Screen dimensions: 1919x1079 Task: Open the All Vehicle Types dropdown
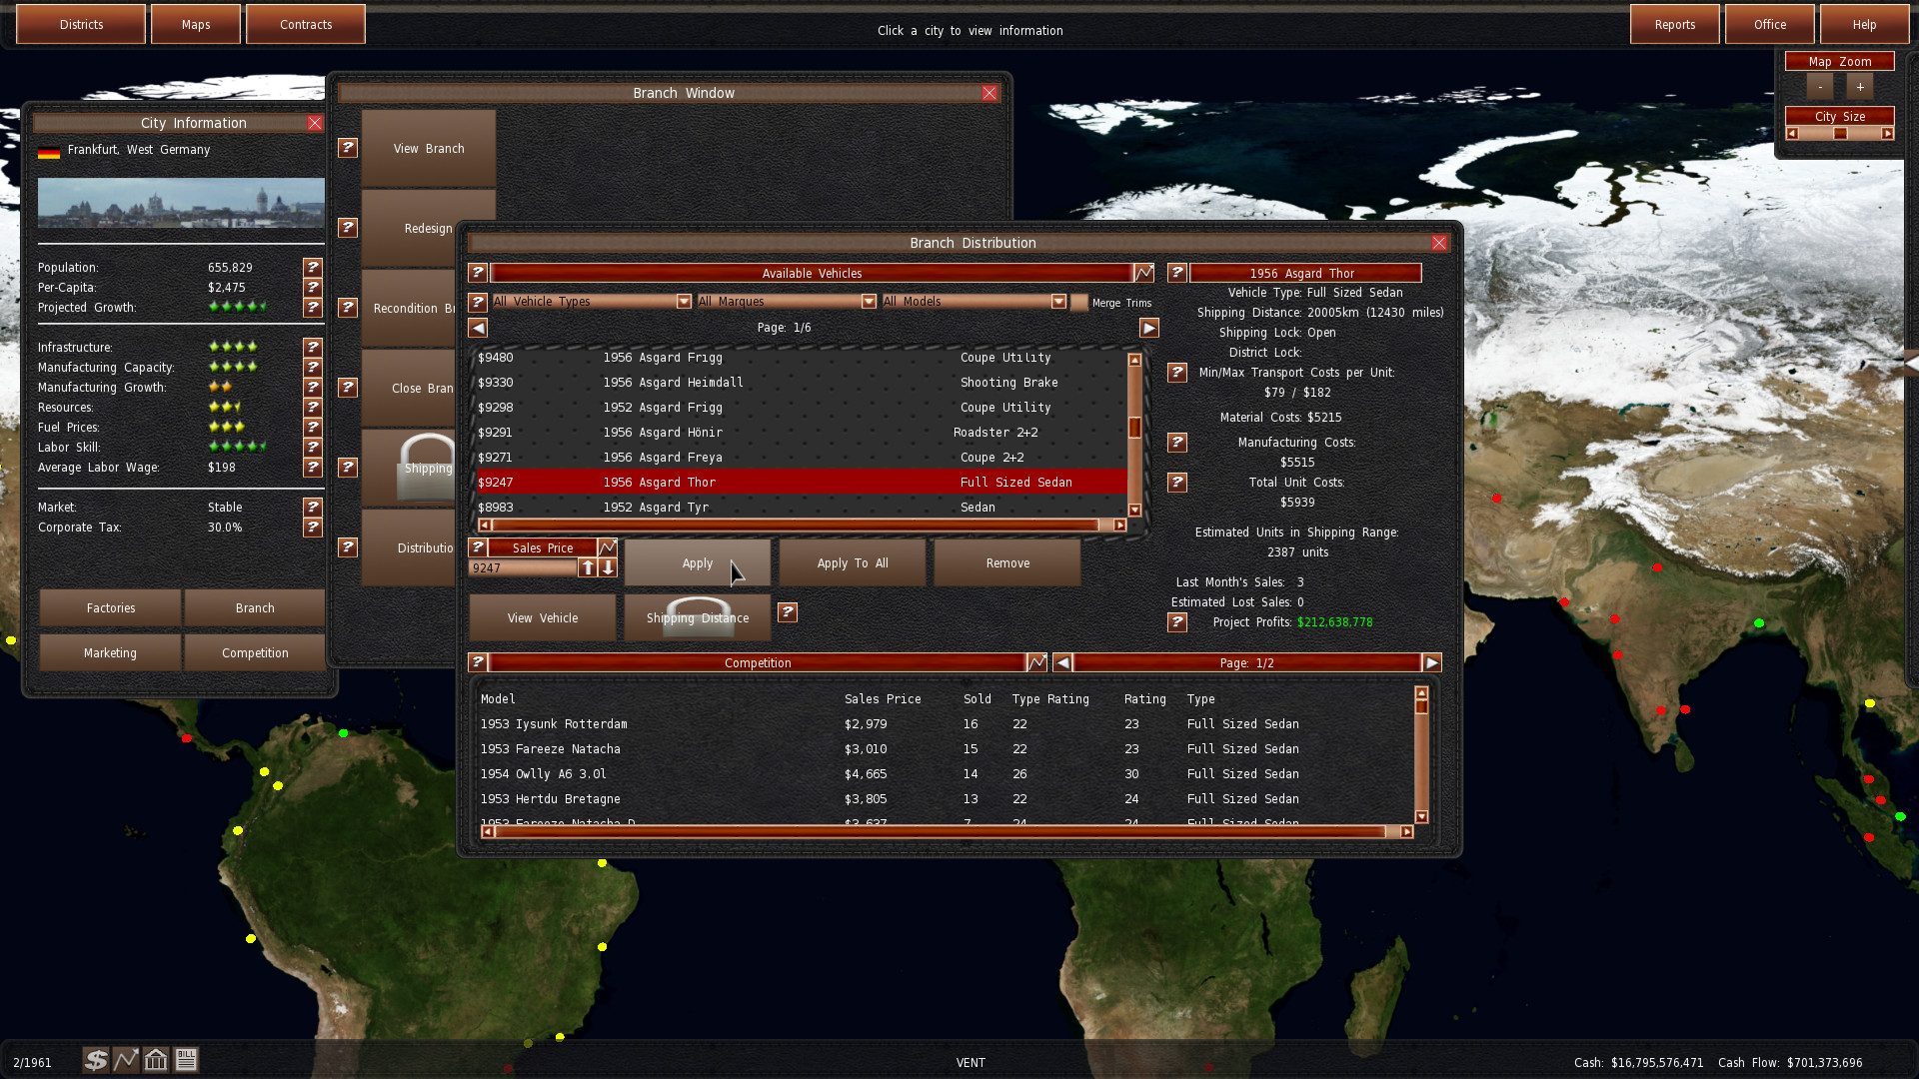point(684,301)
